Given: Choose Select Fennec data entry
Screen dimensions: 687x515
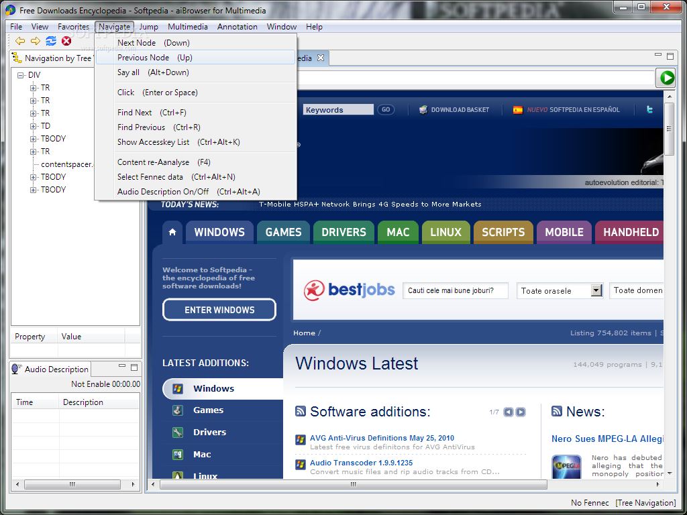Looking at the screenshot, I should (x=195, y=177).
